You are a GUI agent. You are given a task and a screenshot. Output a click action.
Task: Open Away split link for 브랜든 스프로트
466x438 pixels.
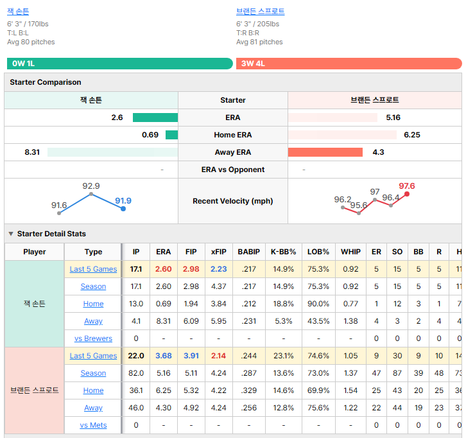(x=93, y=408)
